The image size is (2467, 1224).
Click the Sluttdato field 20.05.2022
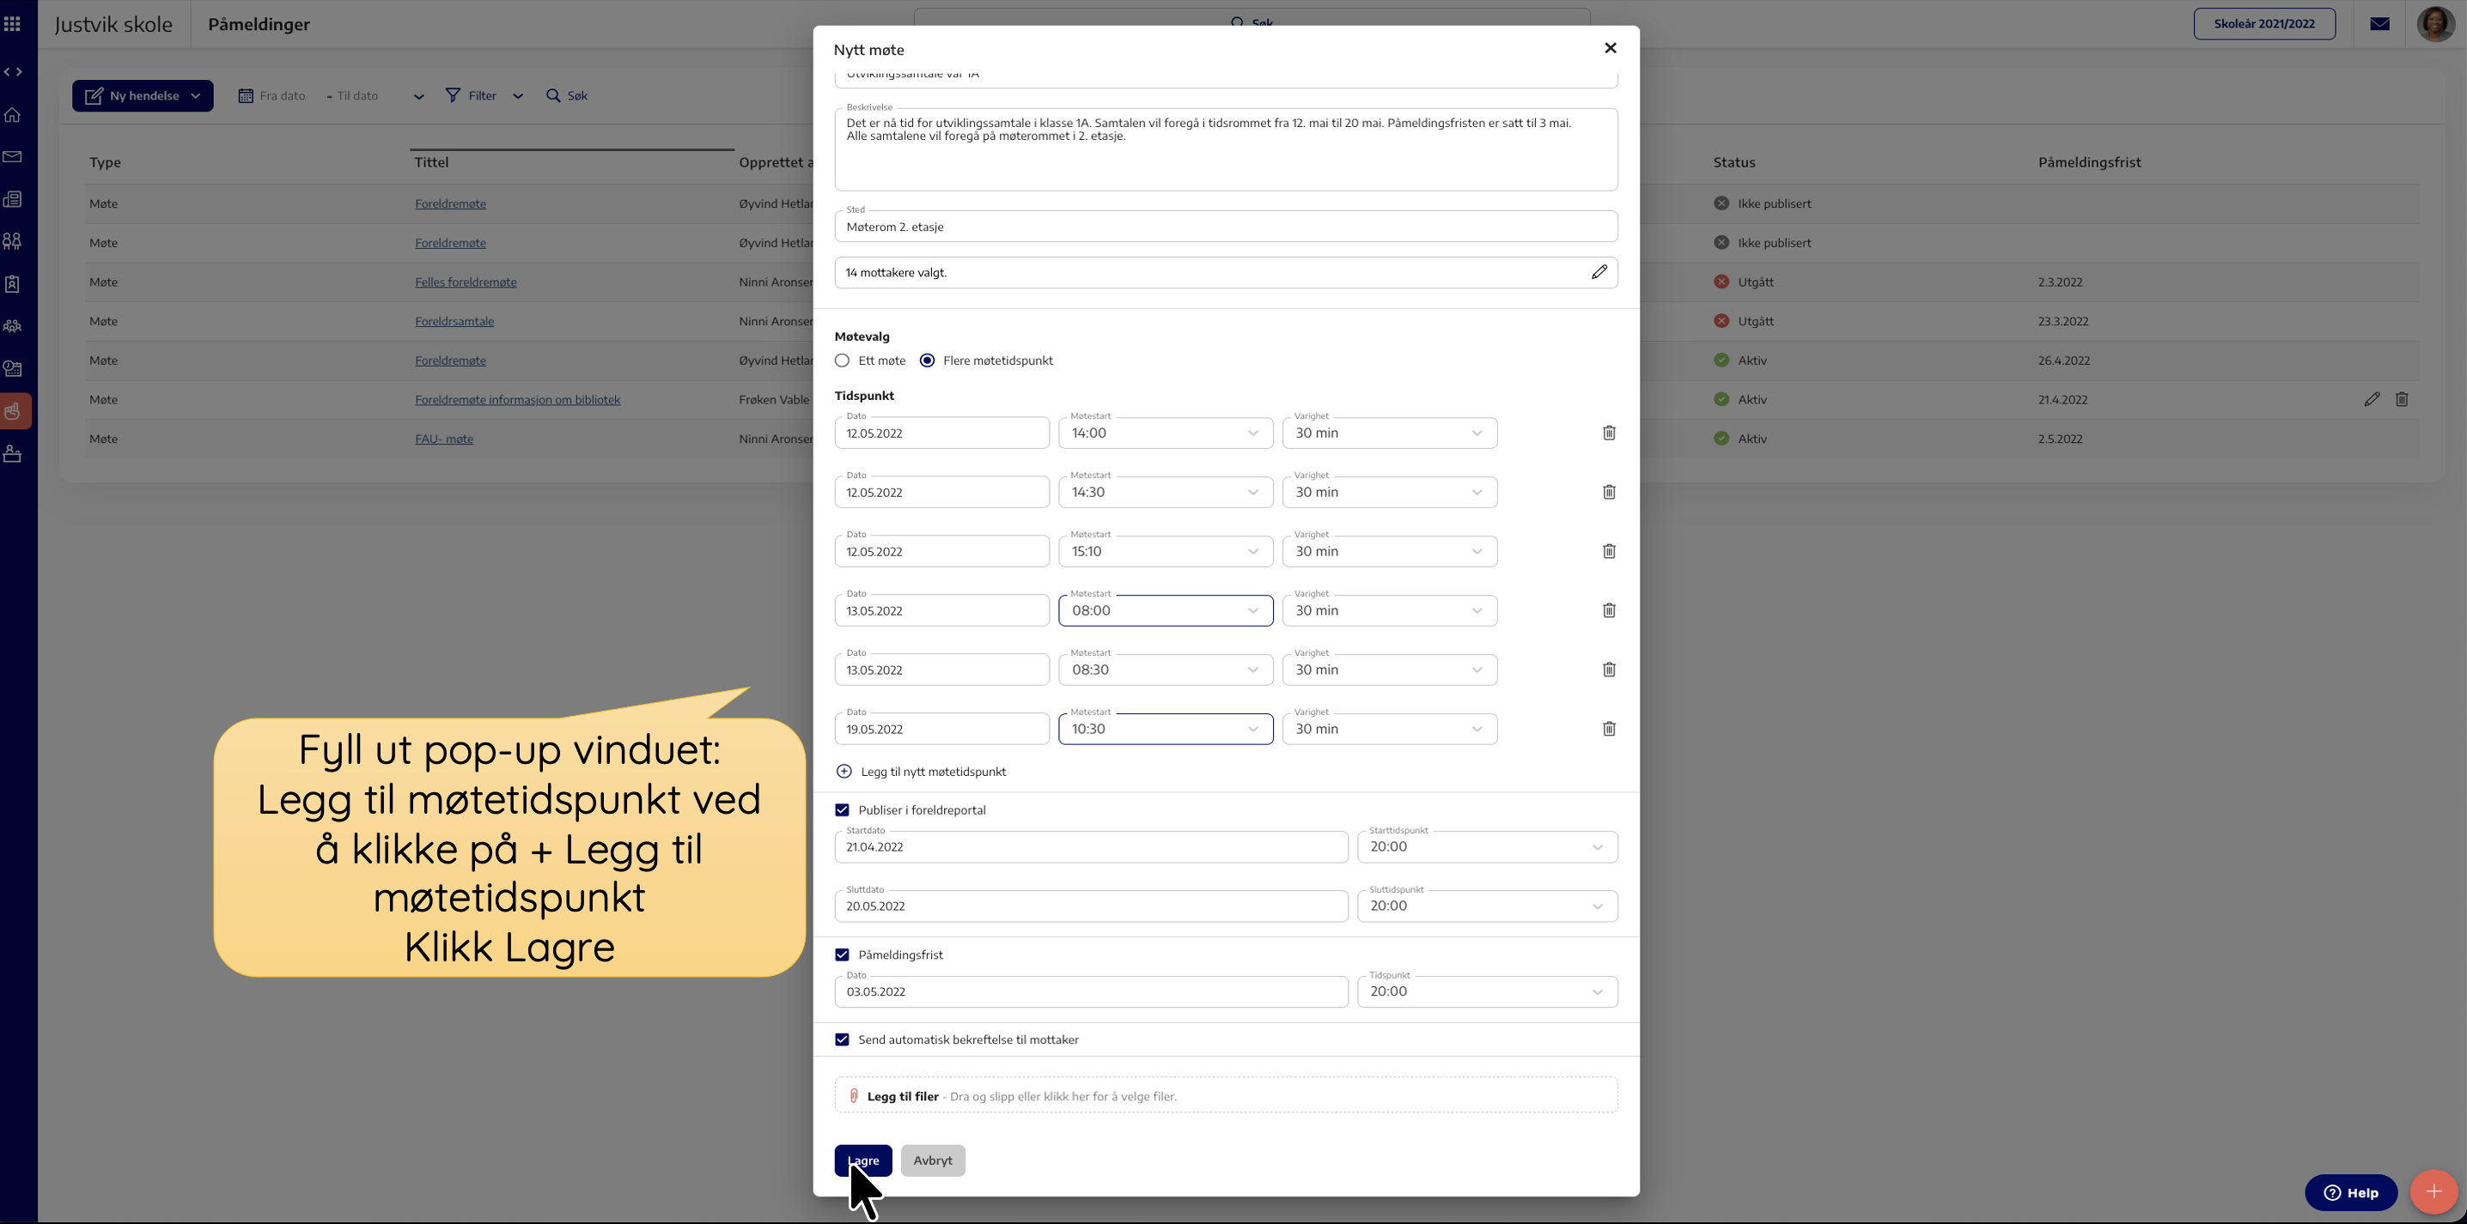click(x=1091, y=906)
